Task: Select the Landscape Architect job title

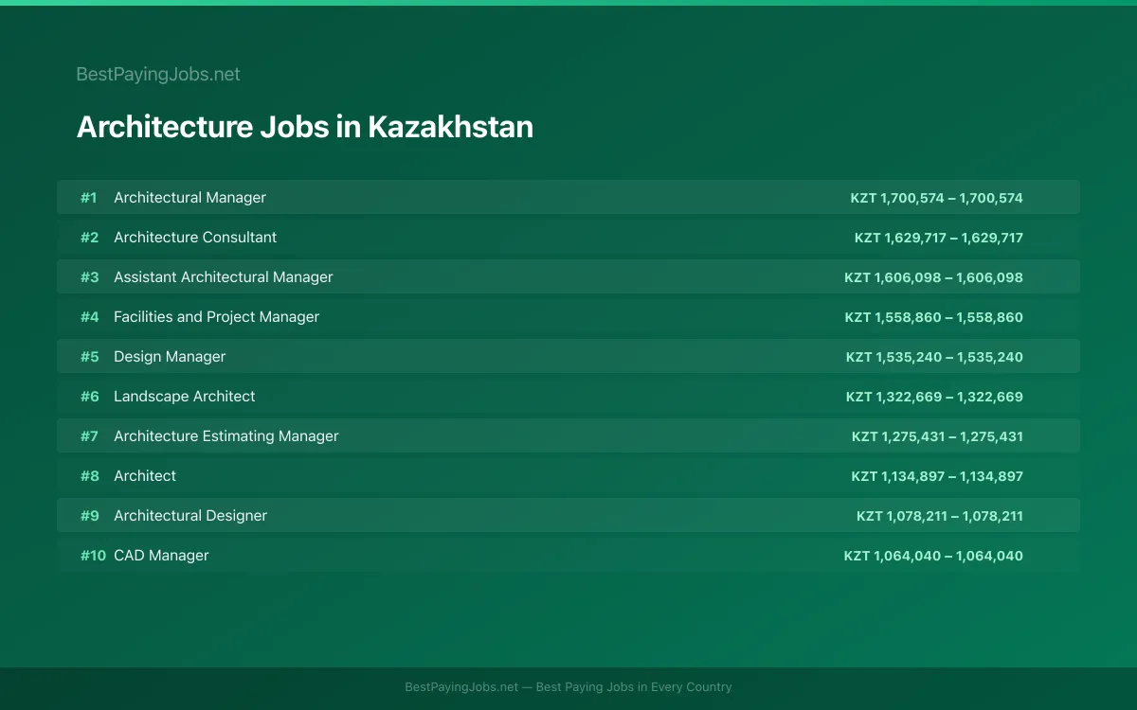Action: click(x=185, y=397)
